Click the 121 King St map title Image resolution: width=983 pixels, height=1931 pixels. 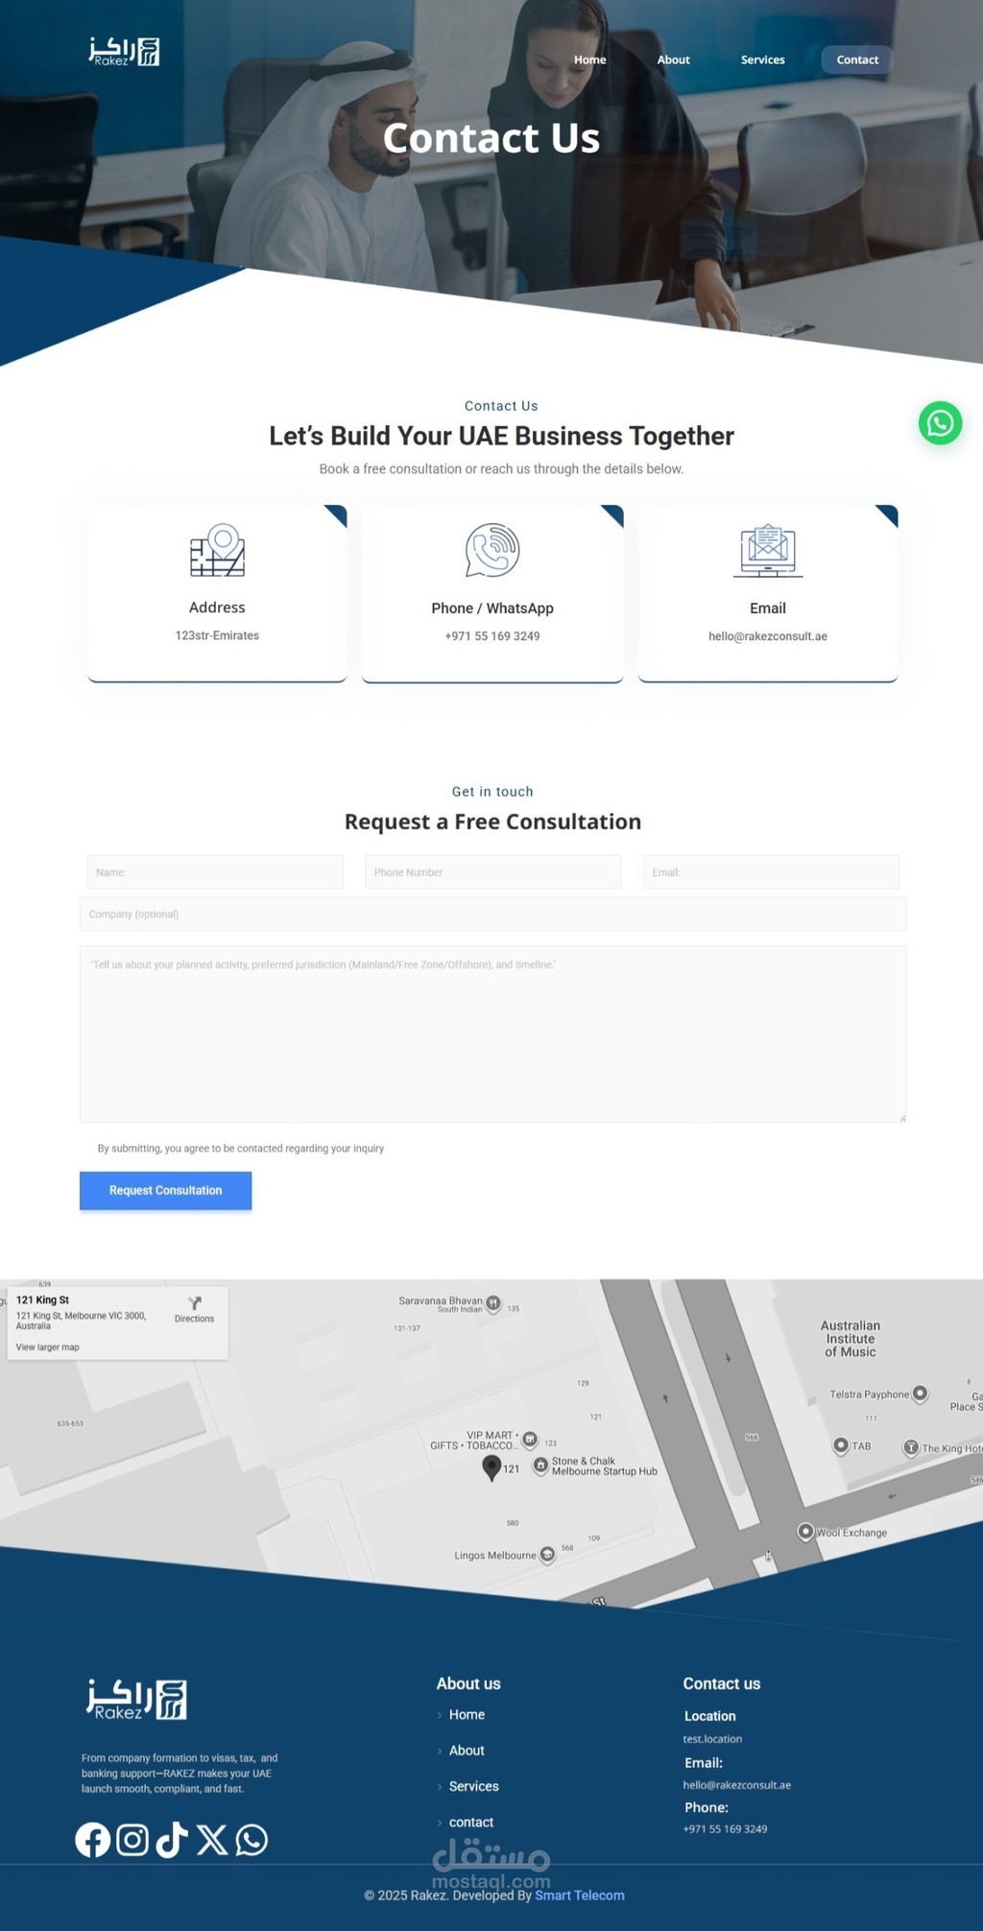point(42,1299)
